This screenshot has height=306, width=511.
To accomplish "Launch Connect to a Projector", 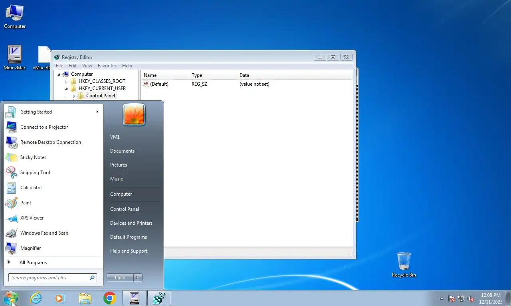I will (53, 127).
